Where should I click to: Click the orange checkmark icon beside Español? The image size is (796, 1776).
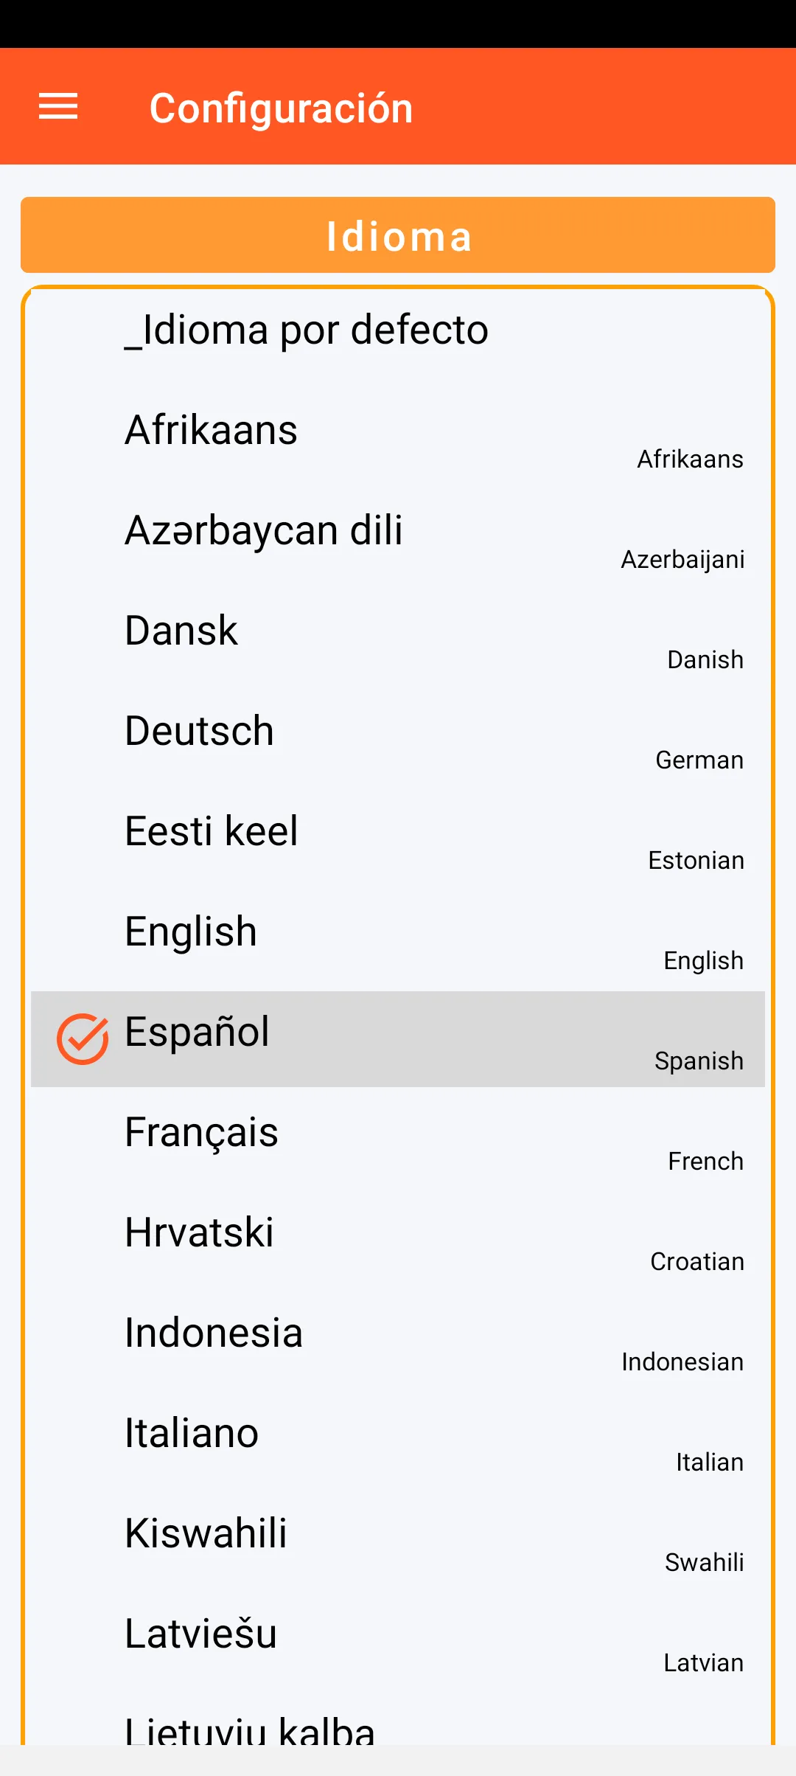(x=83, y=1038)
